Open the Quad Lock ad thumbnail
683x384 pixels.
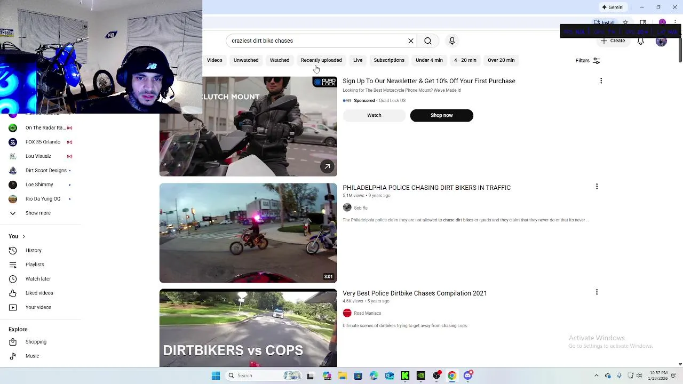click(x=248, y=126)
